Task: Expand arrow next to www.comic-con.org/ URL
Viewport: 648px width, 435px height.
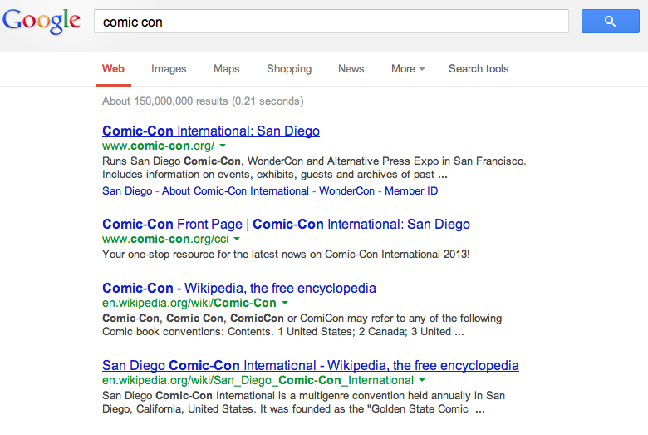Action: pyautogui.click(x=223, y=146)
